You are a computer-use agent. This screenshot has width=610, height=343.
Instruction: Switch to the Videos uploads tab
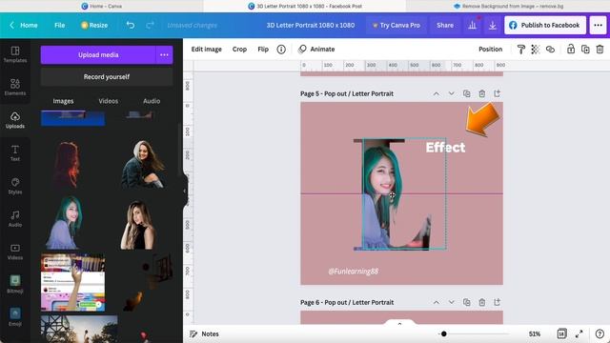[x=108, y=101]
